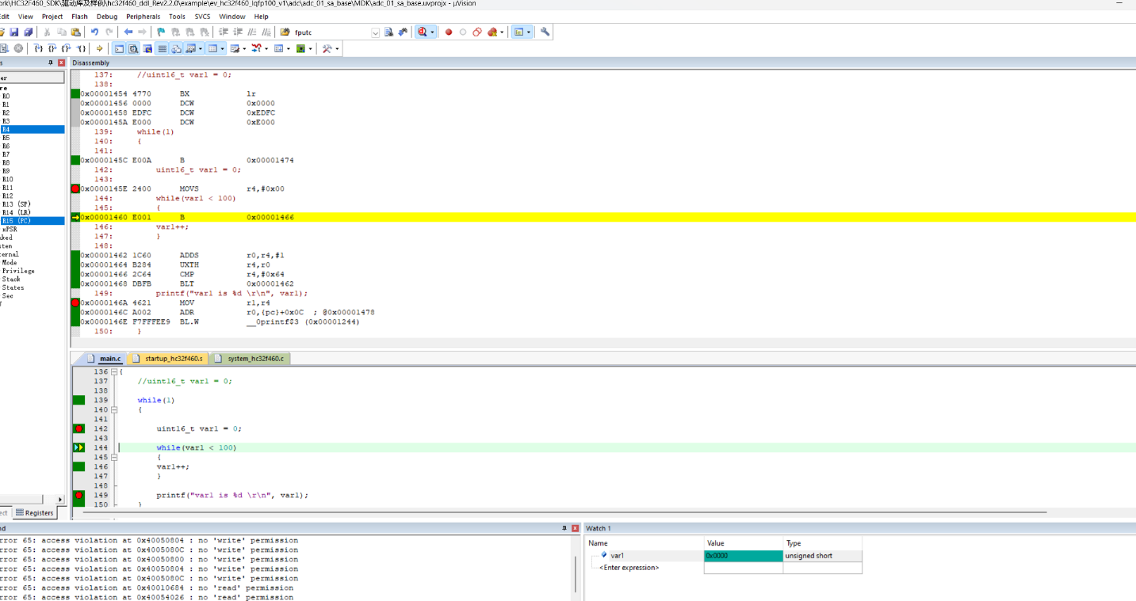
Task: Click the Save All toolbar icon
Action: (29, 32)
